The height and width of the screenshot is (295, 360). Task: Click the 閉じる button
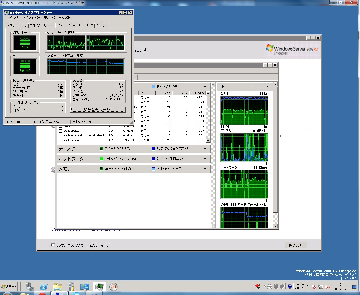(x=295, y=245)
